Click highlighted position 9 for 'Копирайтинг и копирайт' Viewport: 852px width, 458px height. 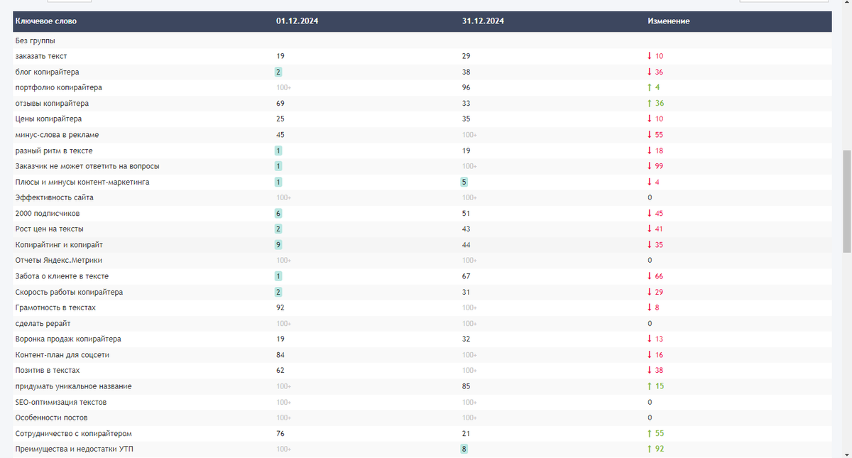pyautogui.click(x=278, y=244)
